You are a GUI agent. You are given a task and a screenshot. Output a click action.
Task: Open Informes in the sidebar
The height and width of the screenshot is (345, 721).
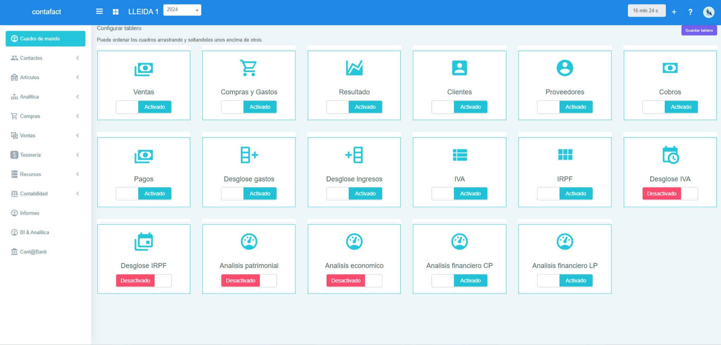click(30, 213)
